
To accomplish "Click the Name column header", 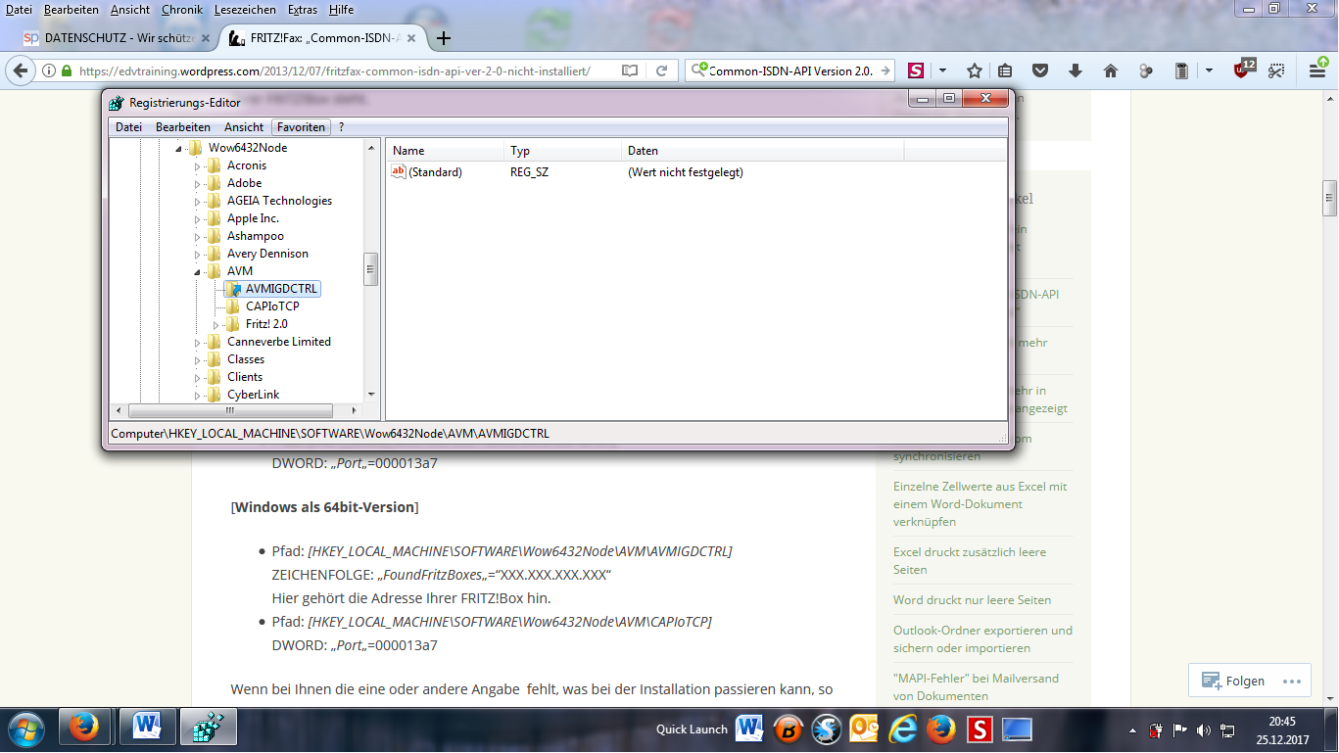I will coord(446,151).
